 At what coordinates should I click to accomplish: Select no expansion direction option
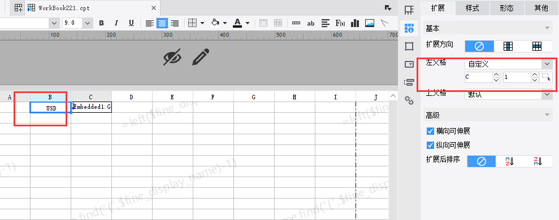[479, 46]
